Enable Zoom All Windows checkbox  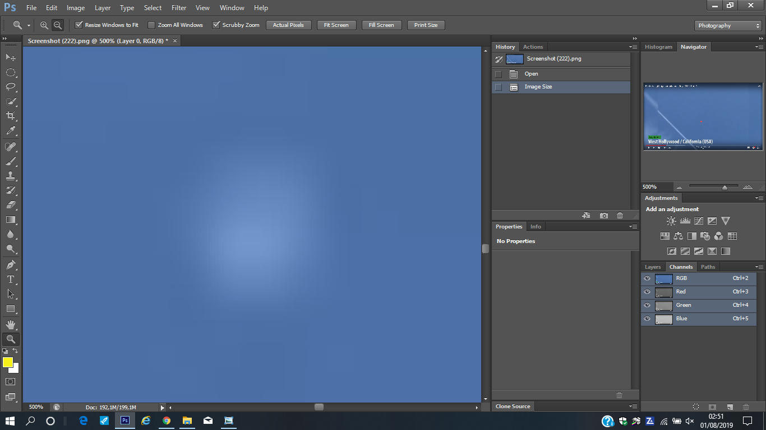click(151, 25)
